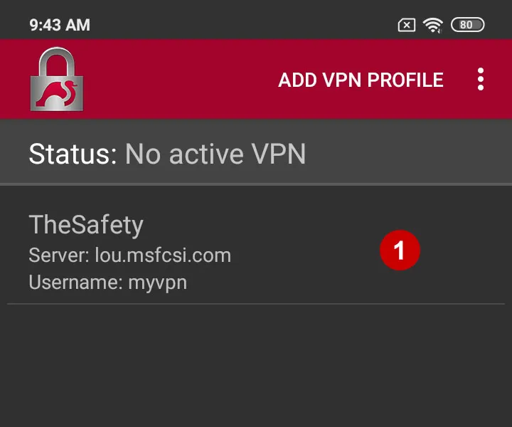The image size is (512, 427).
Task: Click the word PROFILE in toolbar
Action: (405, 80)
